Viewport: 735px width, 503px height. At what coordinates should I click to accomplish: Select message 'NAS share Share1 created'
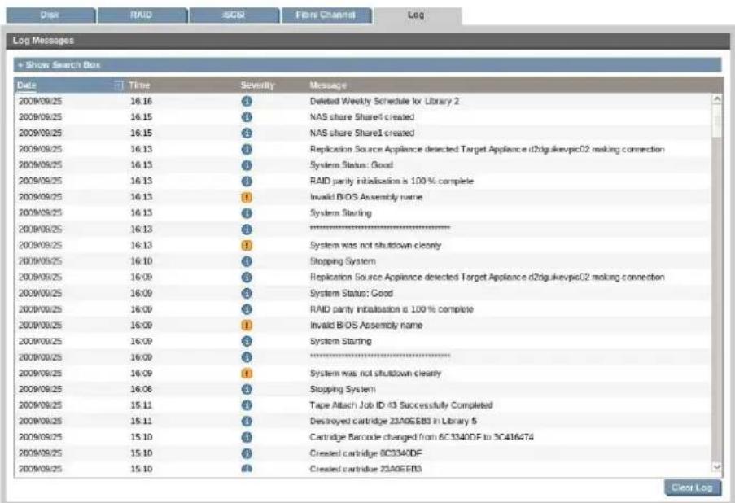[x=362, y=133]
